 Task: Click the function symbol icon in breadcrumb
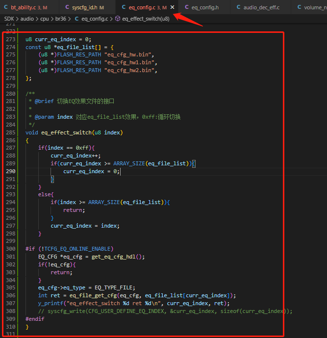pos(117,19)
